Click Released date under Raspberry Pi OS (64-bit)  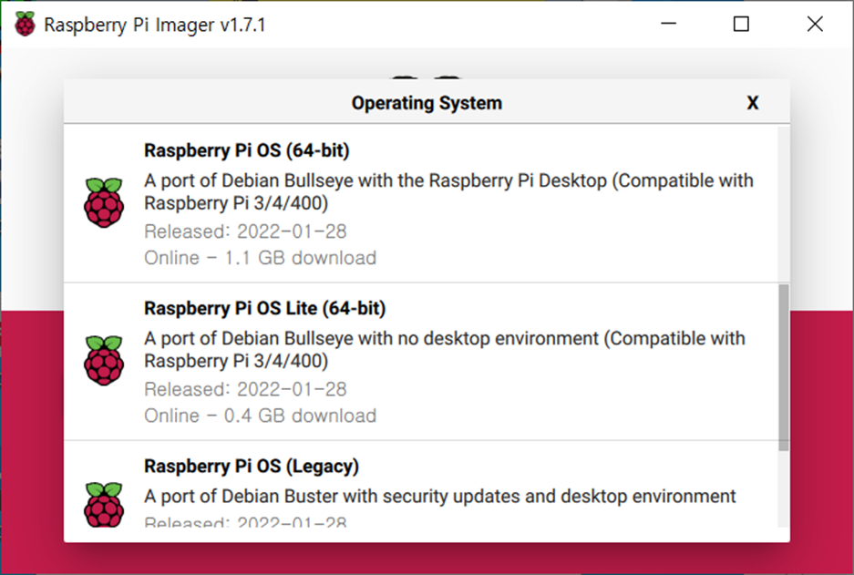tap(246, 231)
